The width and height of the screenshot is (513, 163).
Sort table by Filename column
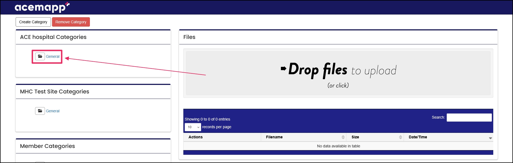click(x=304, y=137)
